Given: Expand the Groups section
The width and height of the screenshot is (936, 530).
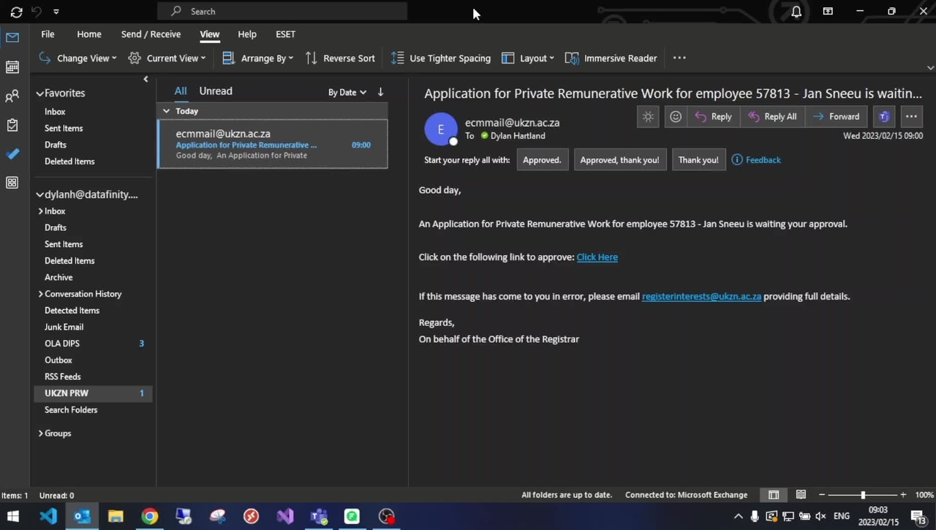Looking at the screenshot, I should [40, 434].
